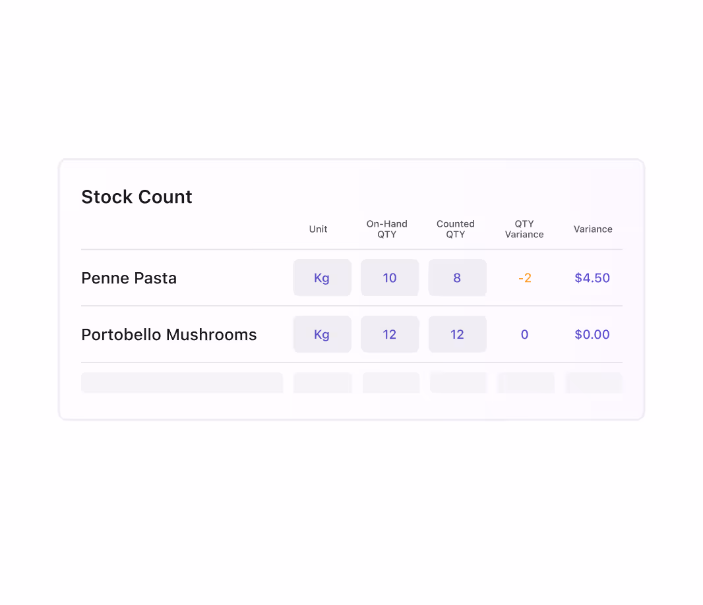
Task: Edit Portobello Mushrooms counted quantity field
Action: coord(457,335)
